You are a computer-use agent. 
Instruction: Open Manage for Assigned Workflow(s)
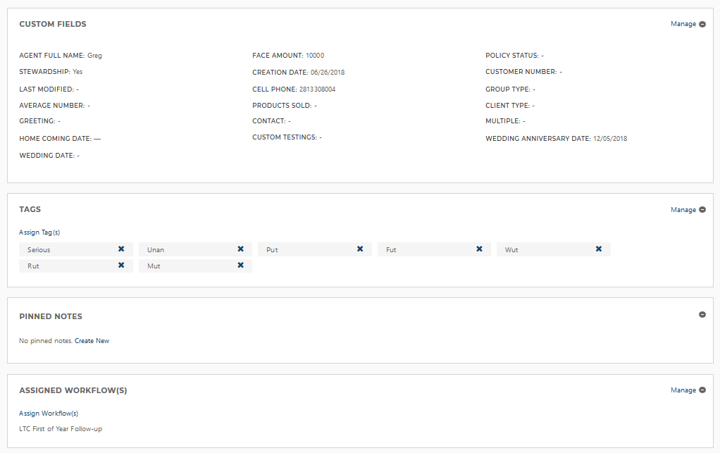[683, 390]
